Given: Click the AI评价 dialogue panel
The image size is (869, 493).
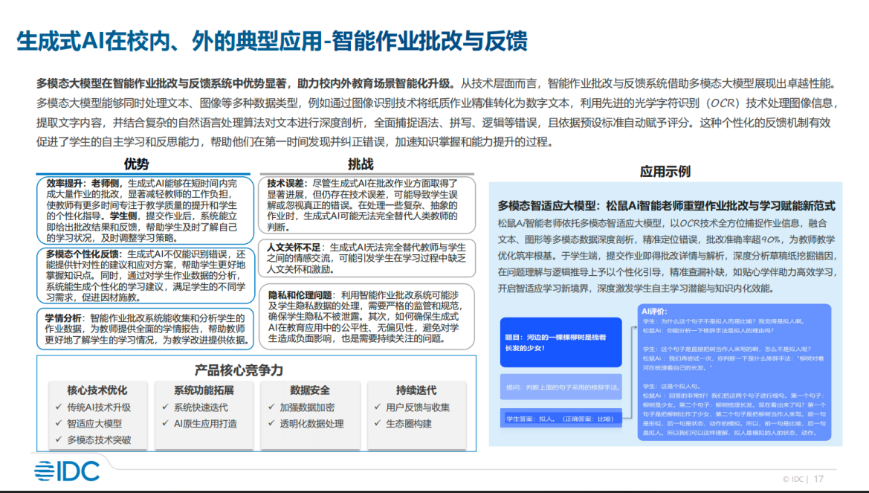Looking at the screenshot, I should coord(734,372).
